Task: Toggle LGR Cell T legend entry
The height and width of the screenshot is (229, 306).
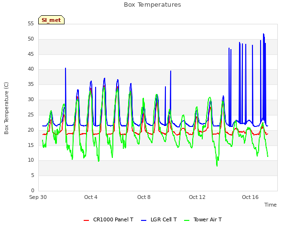Action: 159,219
